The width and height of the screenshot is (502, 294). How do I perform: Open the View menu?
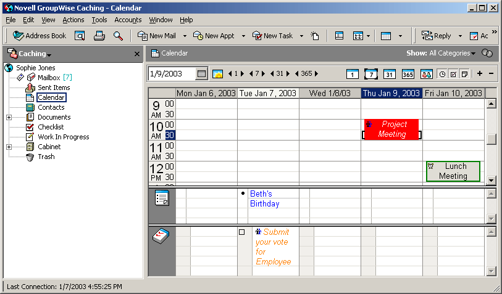click(48, 20)
